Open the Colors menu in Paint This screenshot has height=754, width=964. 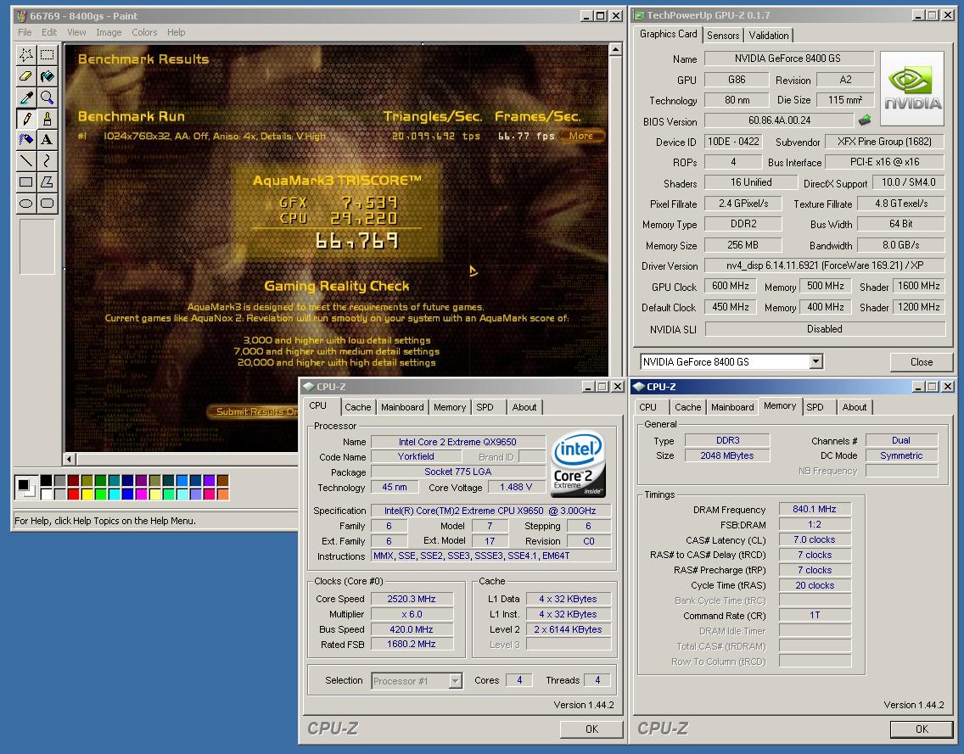coord(144,32)
